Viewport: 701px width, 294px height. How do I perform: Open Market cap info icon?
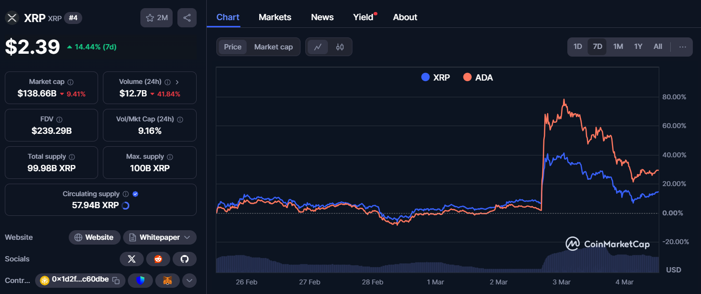tap(71, 82)
